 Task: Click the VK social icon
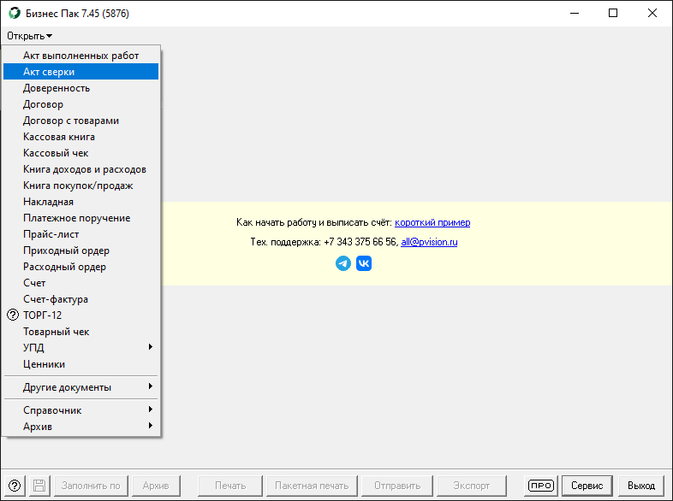click(364, 263)
